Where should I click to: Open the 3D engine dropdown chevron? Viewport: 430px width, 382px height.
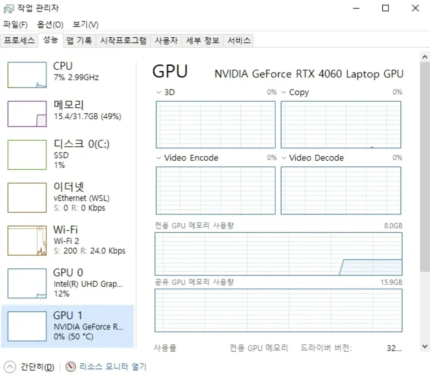click(x=159, y=92)
